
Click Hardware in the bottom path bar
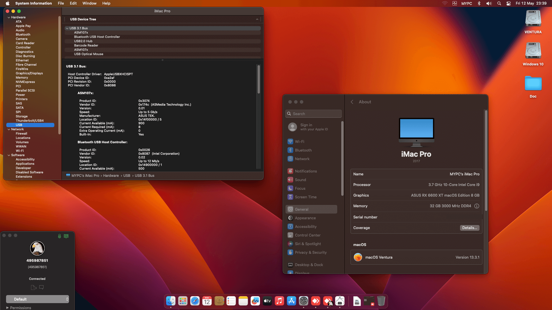(111, 176)
